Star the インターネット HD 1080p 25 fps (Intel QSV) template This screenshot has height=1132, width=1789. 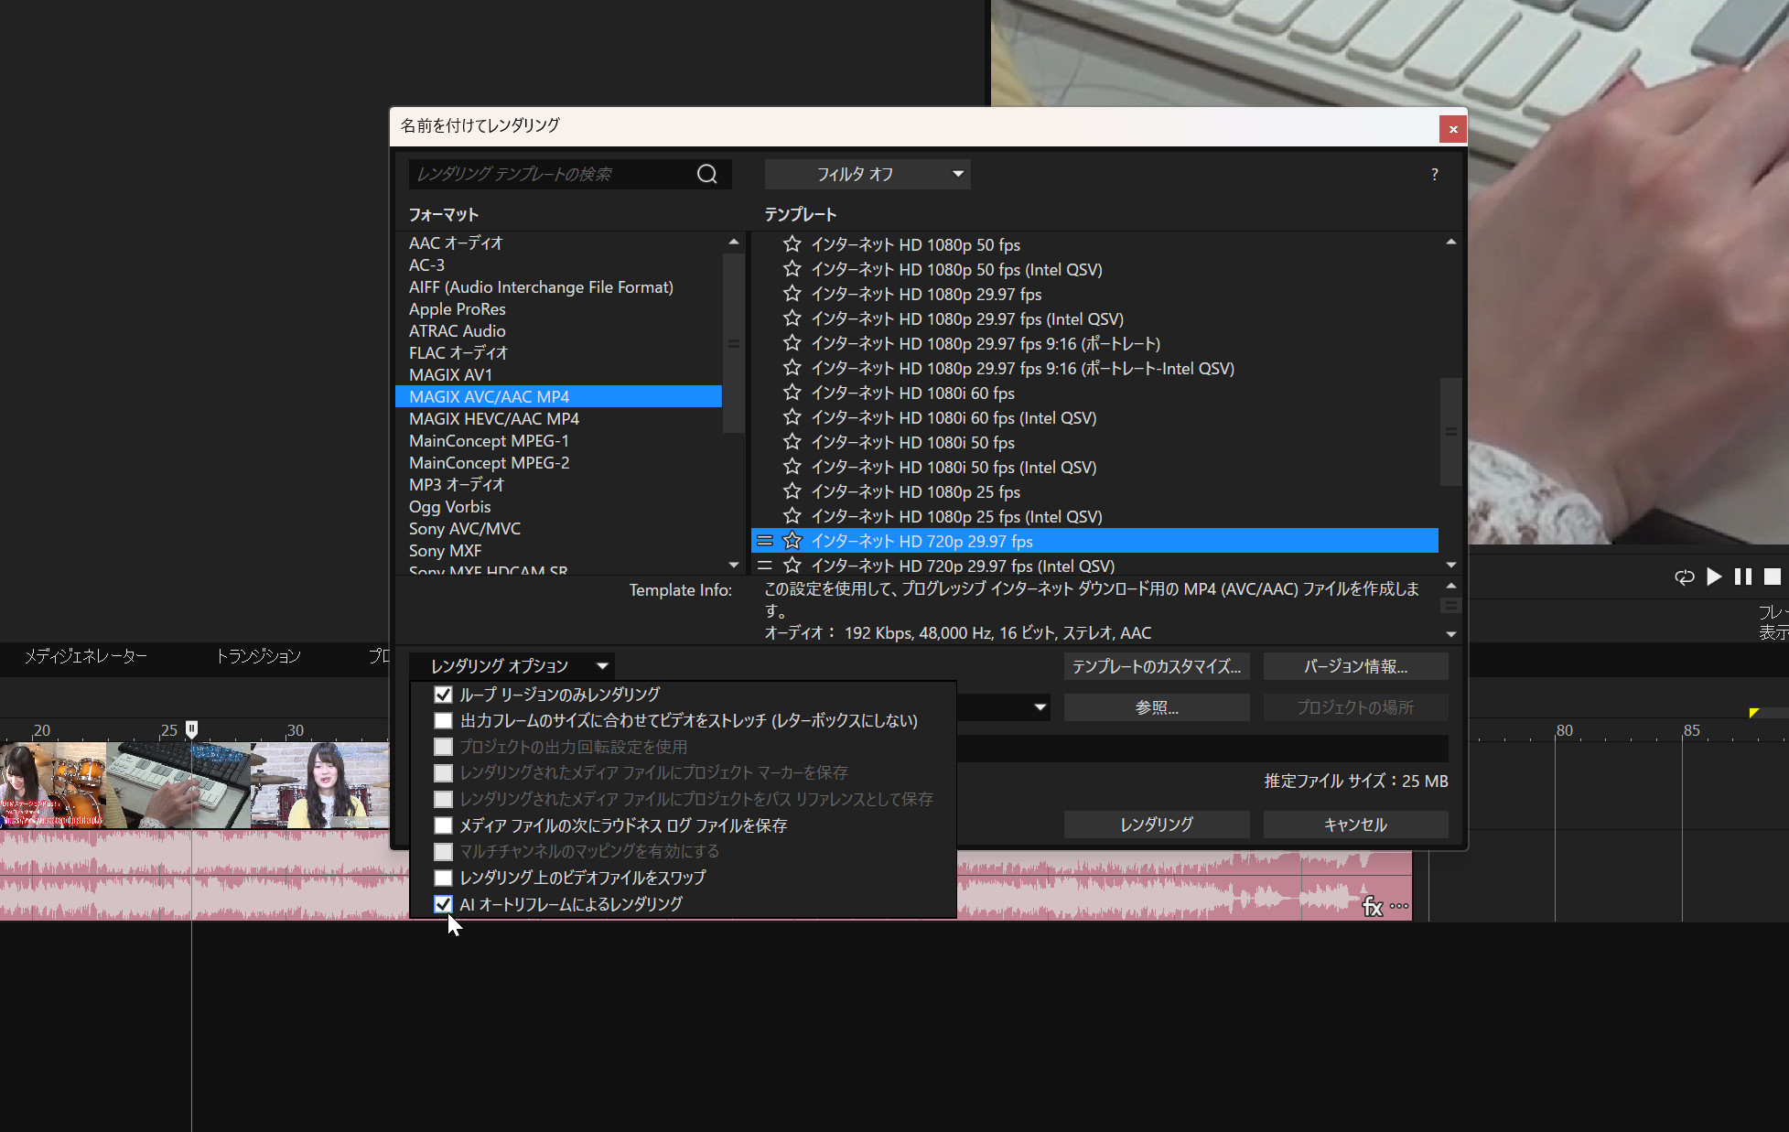[x=792, y=516]
